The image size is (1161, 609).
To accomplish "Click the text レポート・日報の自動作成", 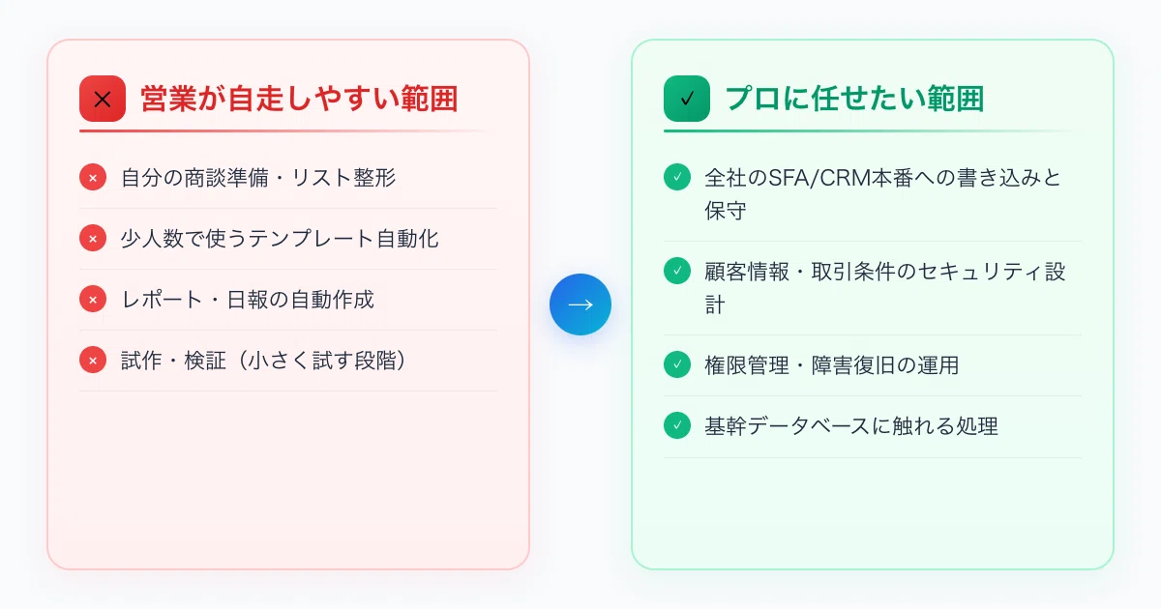I will coord(248,300).
